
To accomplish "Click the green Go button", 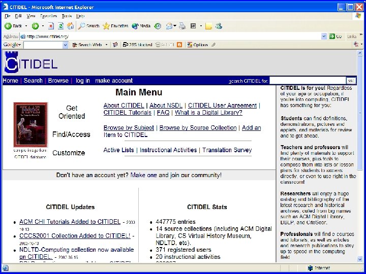I will point(335,37).
